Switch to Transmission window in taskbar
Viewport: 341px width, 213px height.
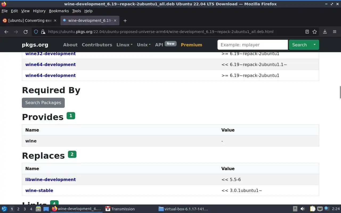tap(120, 209)
